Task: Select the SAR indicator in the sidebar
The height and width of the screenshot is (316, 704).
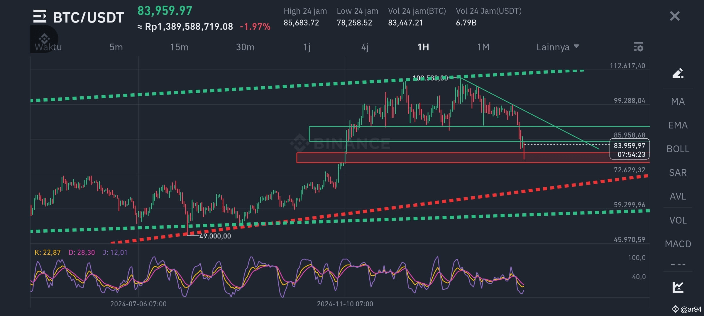Action: [677, 173]
